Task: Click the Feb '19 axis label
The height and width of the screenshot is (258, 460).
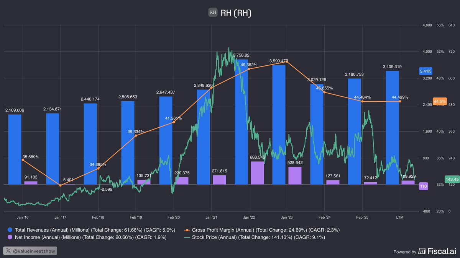Action: click(x=136, y=217)
